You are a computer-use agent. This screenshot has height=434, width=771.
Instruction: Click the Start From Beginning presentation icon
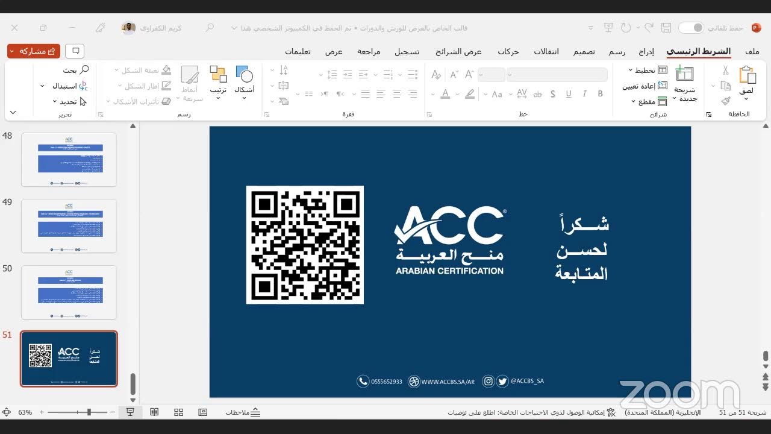[608, 28]
